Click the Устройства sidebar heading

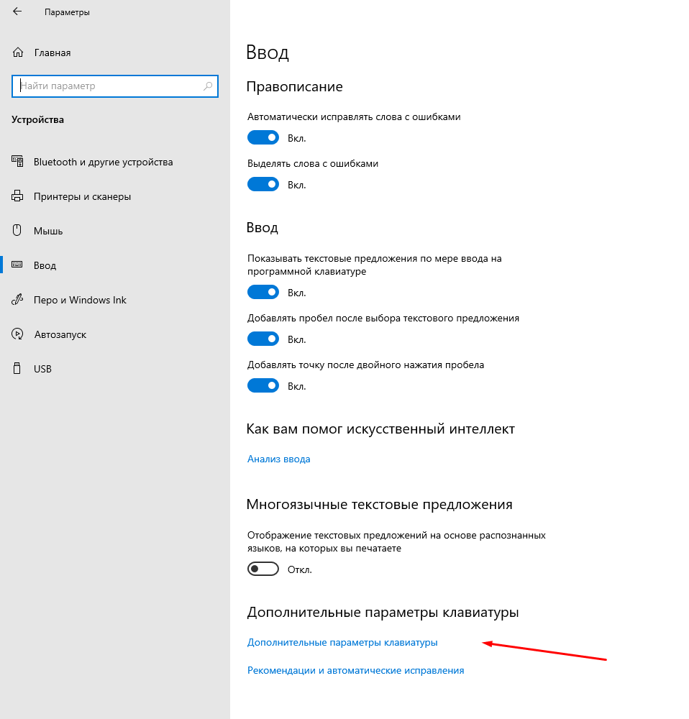[37, 119]
